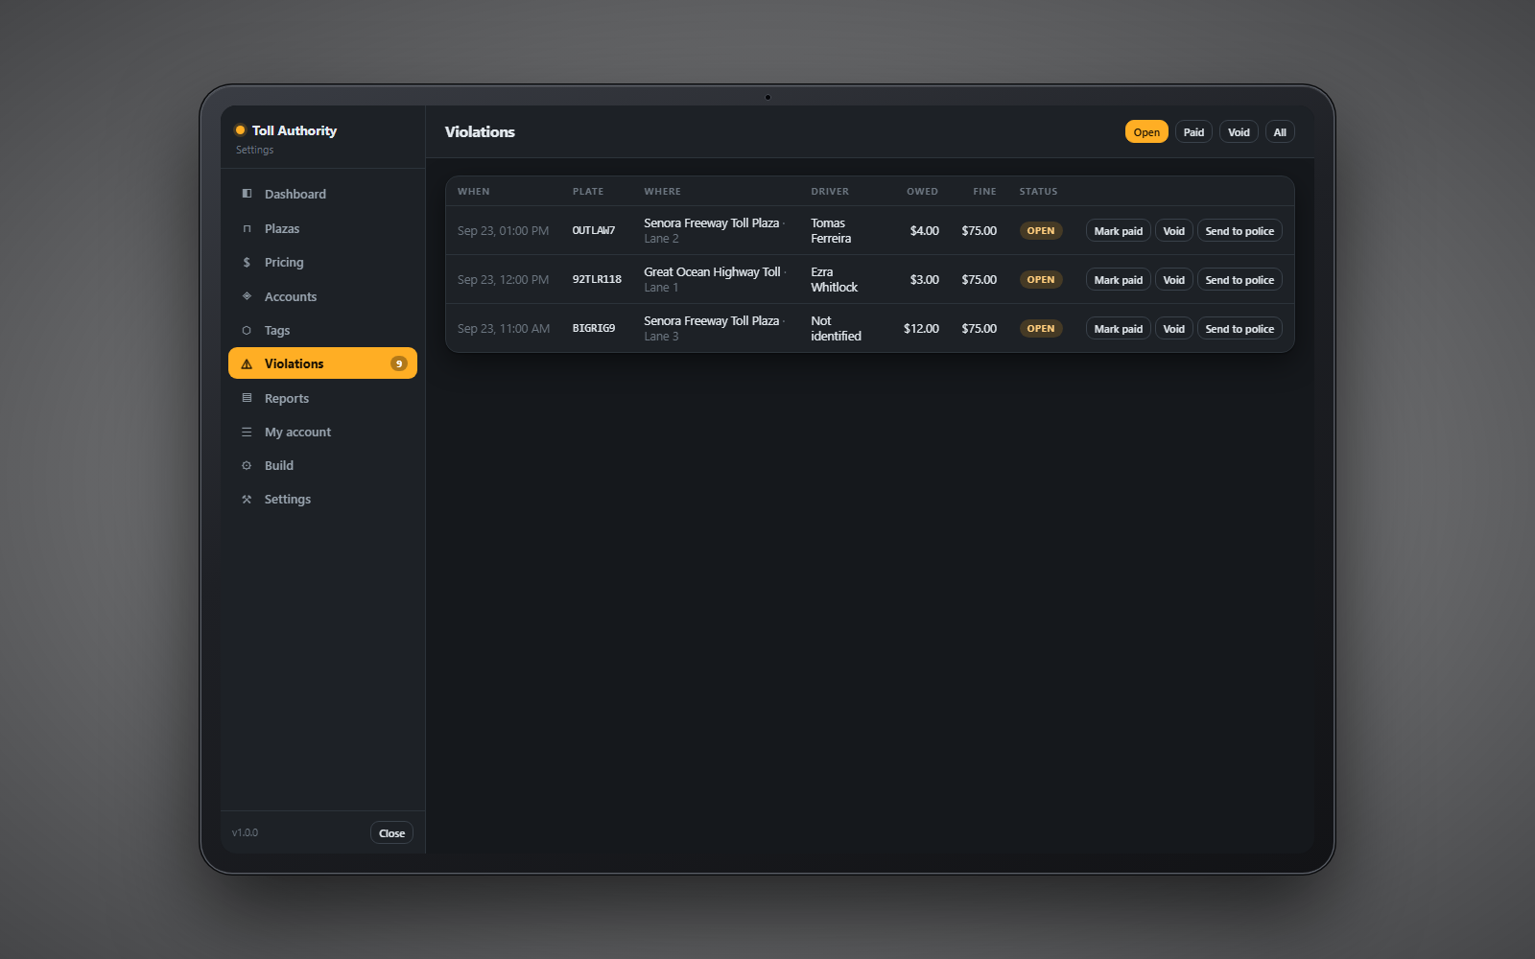Mark 92TLR118 violation as paid
The height and width of the screenshot is (959, 1535).
click(1119, 280)
